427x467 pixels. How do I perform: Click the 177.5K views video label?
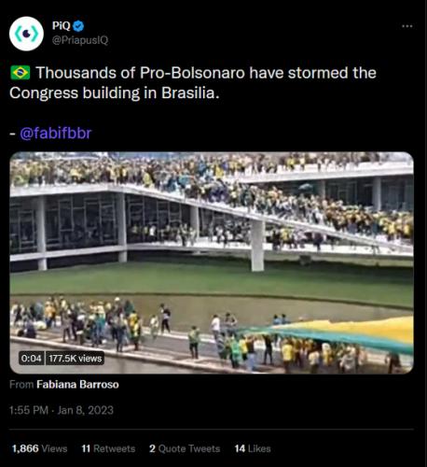(76, 359)
